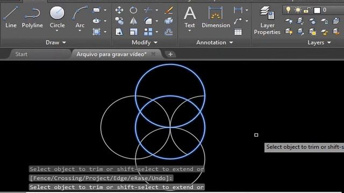The width and height of the screenshot is (344, 193).
Task: Activate the Copy tool
Action: pos(119,21)
